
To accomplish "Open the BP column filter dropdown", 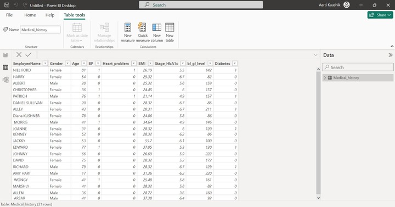I will (x=98, y=63).
